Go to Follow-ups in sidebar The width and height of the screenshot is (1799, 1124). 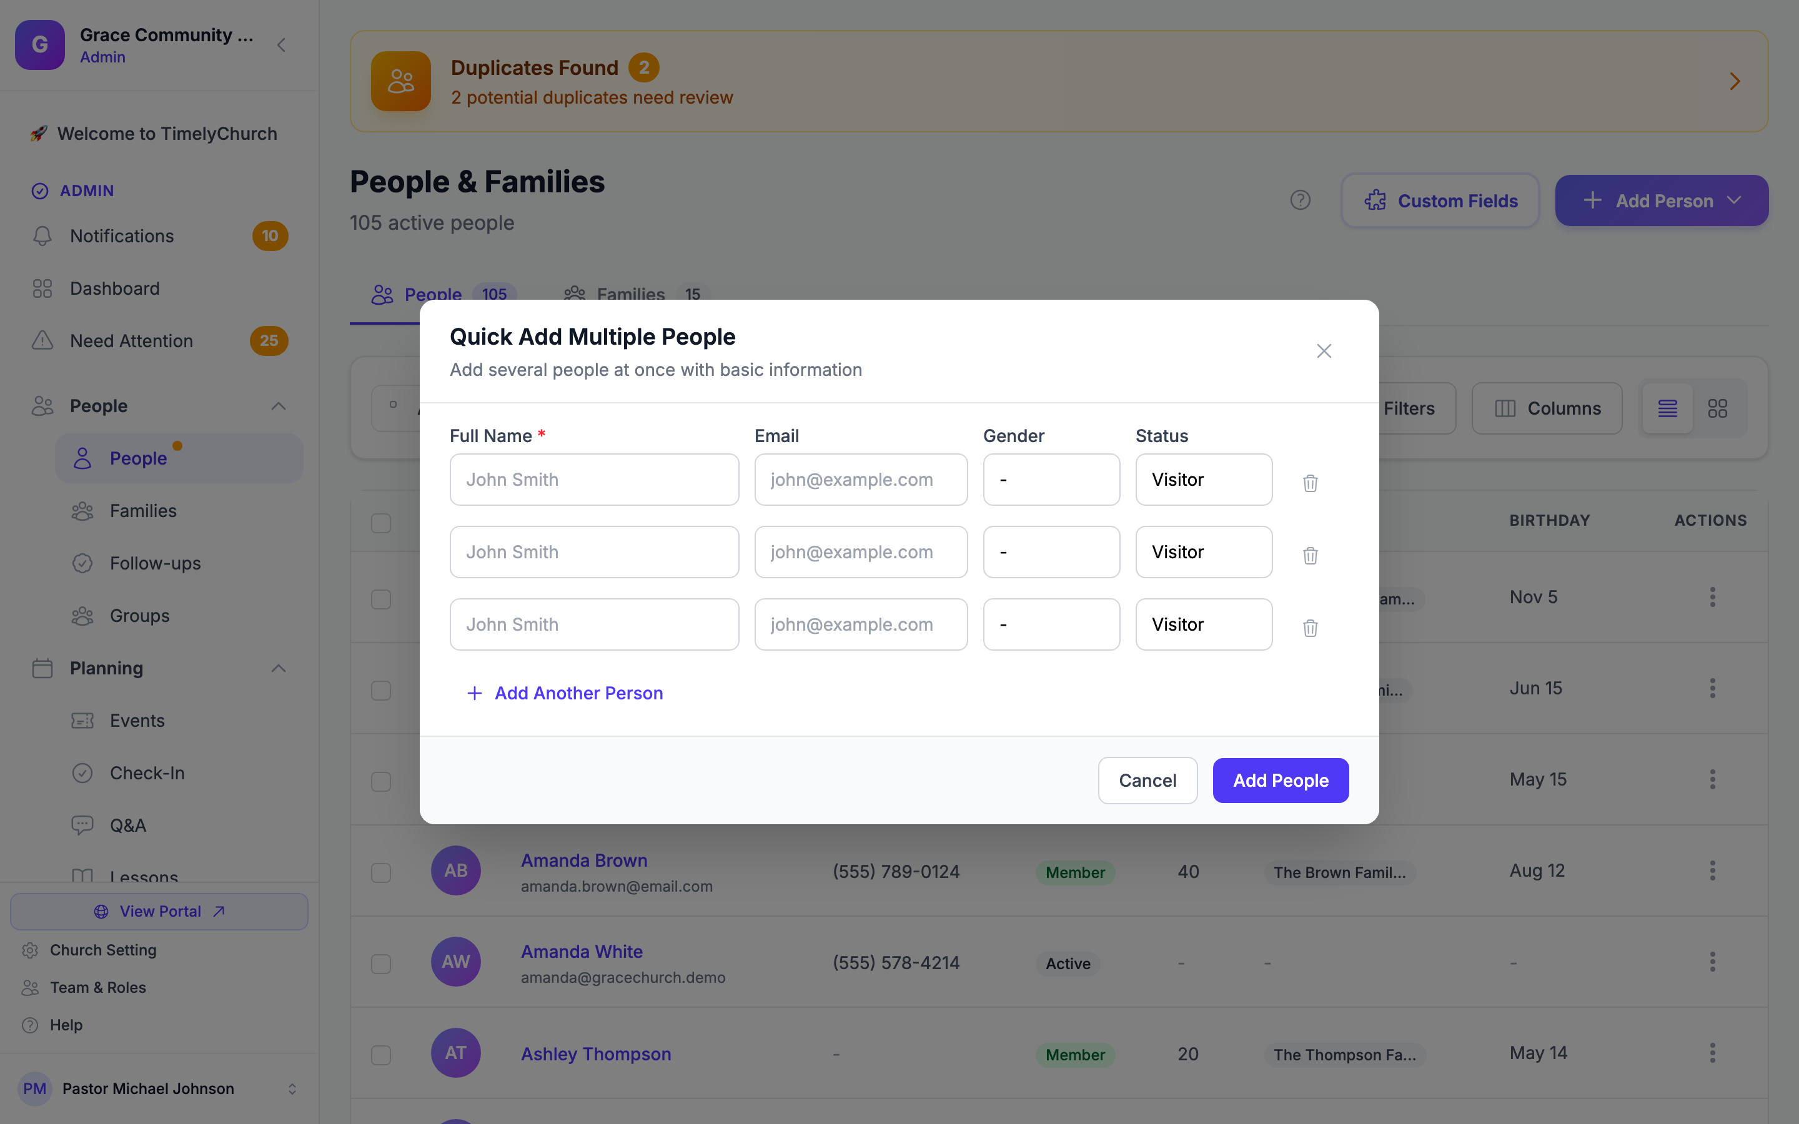[179, 563]
